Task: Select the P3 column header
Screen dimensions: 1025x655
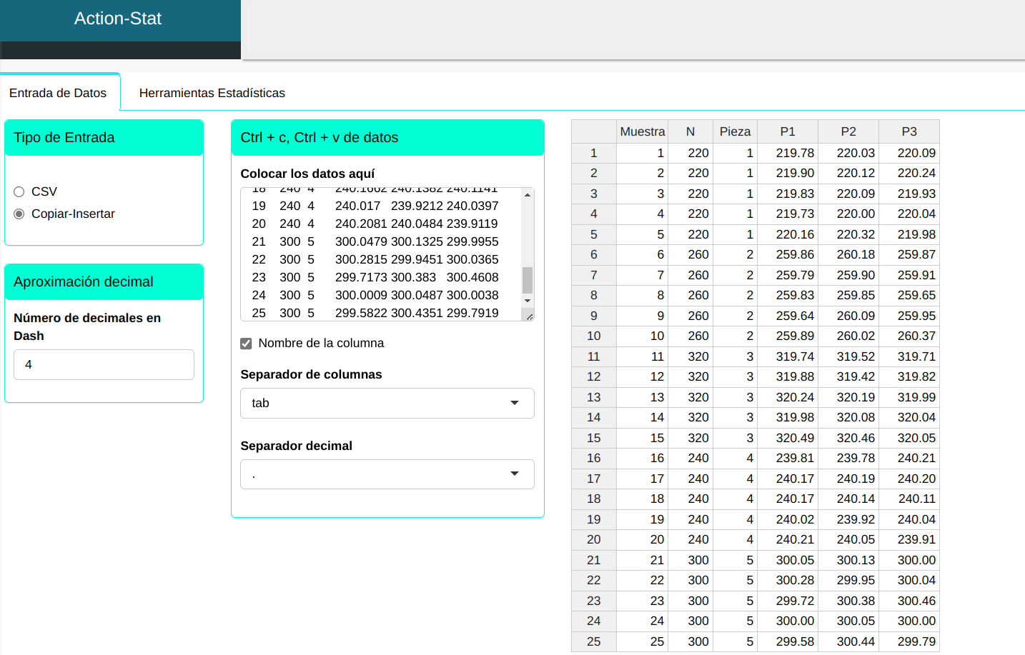Action: pos(908,131)
